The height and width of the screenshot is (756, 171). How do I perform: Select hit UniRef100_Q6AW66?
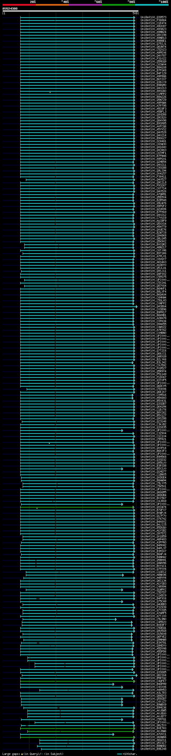(153, 737)
